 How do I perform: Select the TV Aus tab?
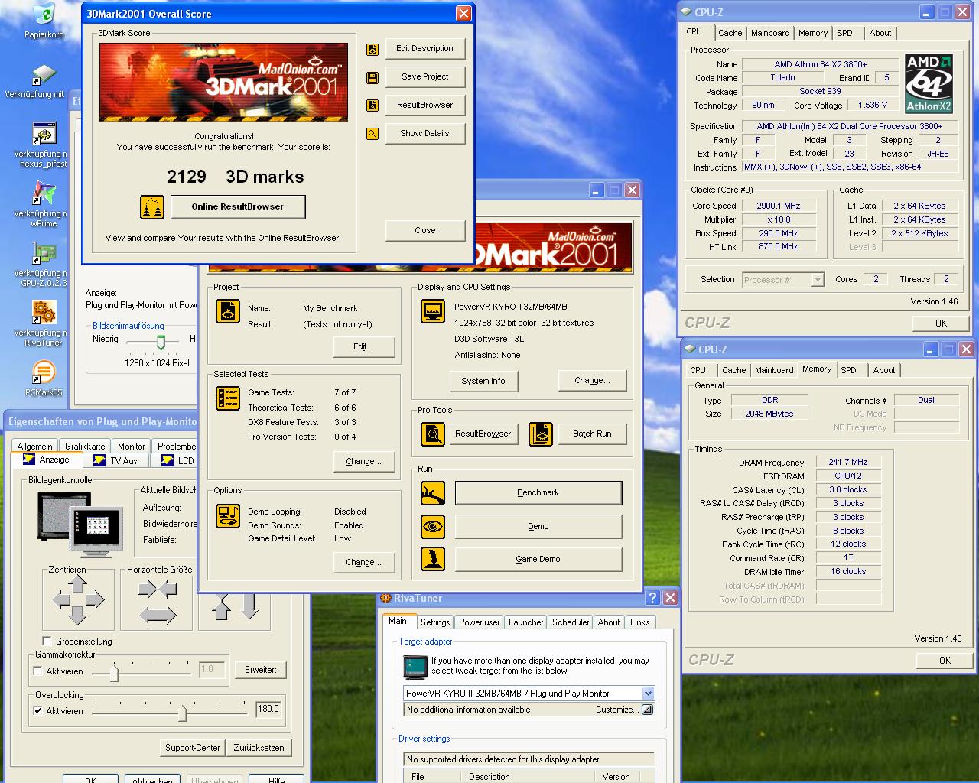pos(116,460)
